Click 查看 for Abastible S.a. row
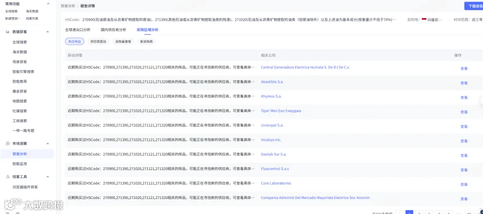The image size is (483, 214). click(464, 83)
